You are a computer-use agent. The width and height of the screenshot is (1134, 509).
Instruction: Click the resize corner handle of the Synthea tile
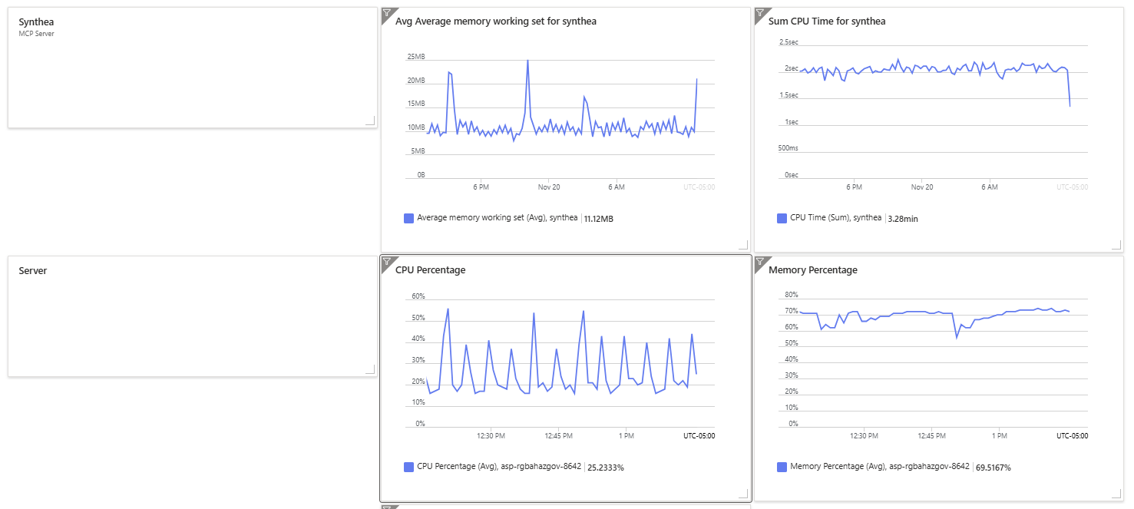370,121
